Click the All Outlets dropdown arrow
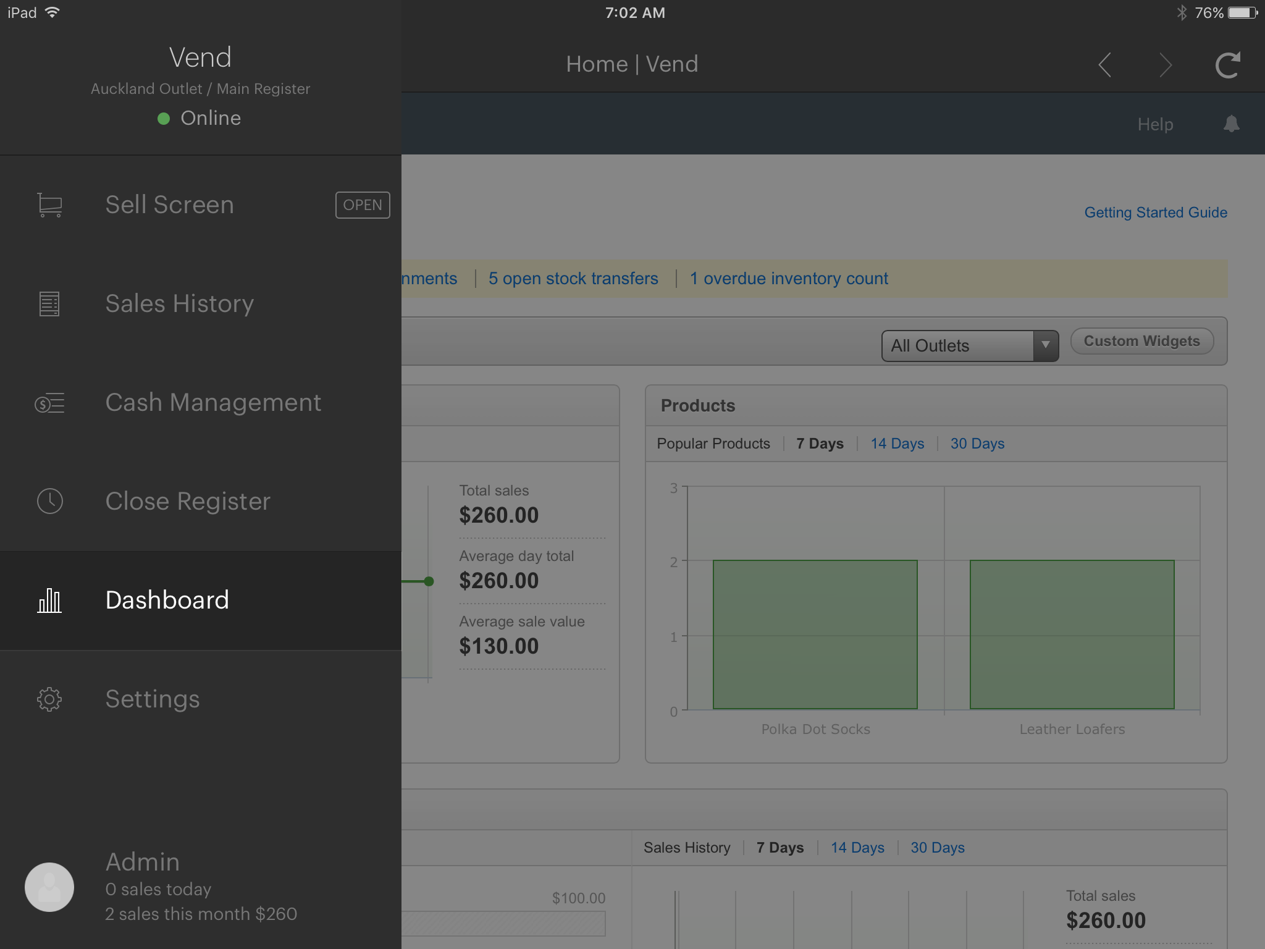Image resolution: width=1265 pixels, height=949 pixels. click(1045, 345)
